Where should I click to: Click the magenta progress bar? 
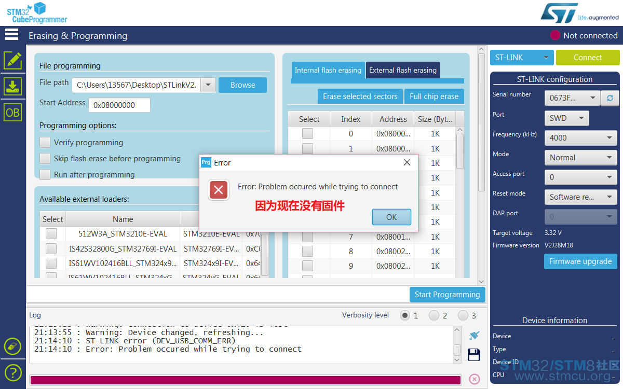[x=245, y=380]
